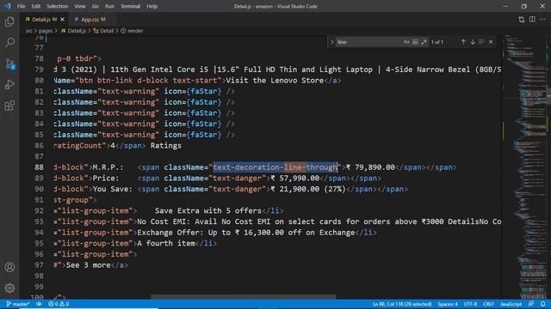The width and height of the screenshot is (551, 309).
Task: Click the render breadcrumb
Action: point(132,31)
